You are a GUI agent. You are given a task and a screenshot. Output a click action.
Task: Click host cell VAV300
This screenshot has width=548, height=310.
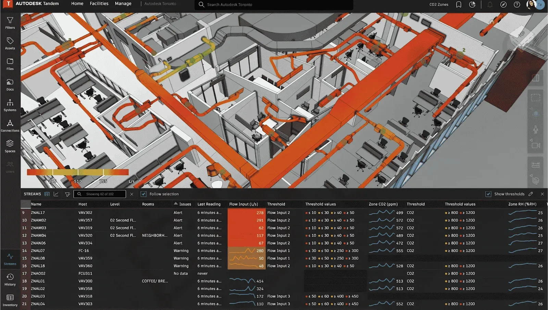(85, 281)
